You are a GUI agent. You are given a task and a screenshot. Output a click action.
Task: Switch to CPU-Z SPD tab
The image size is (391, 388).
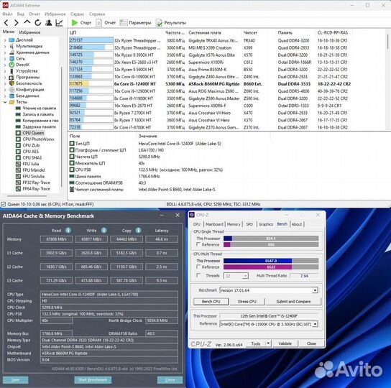(249, 224)
